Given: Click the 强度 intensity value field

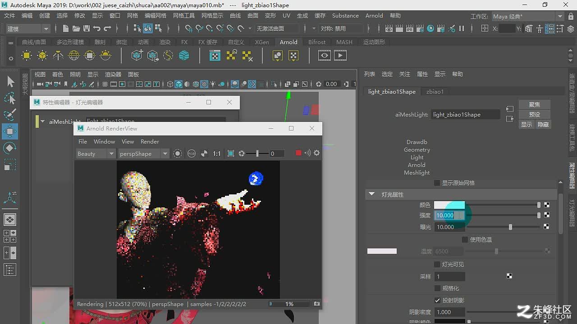Looking at the screenshot, I should [x=449, y=215].
